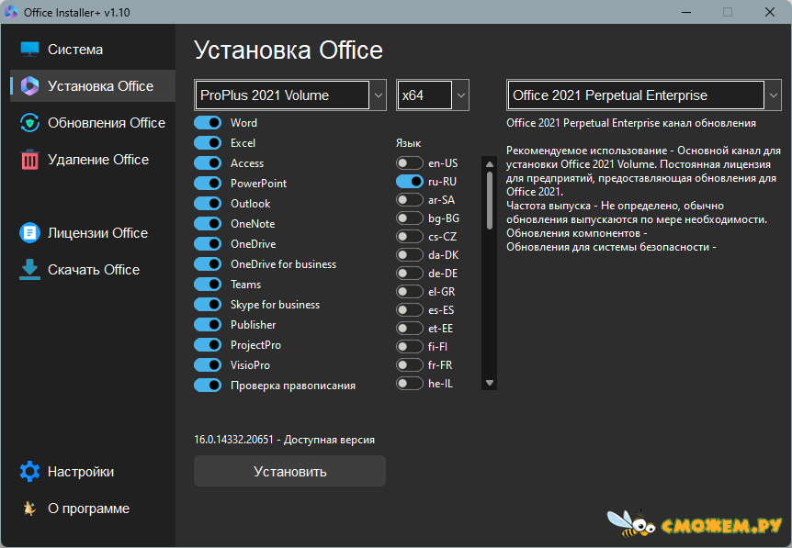The width and height of the screenshot is (792, 548).
Task: Disable PowerPoint installation toggle
Action: [208, 184]
